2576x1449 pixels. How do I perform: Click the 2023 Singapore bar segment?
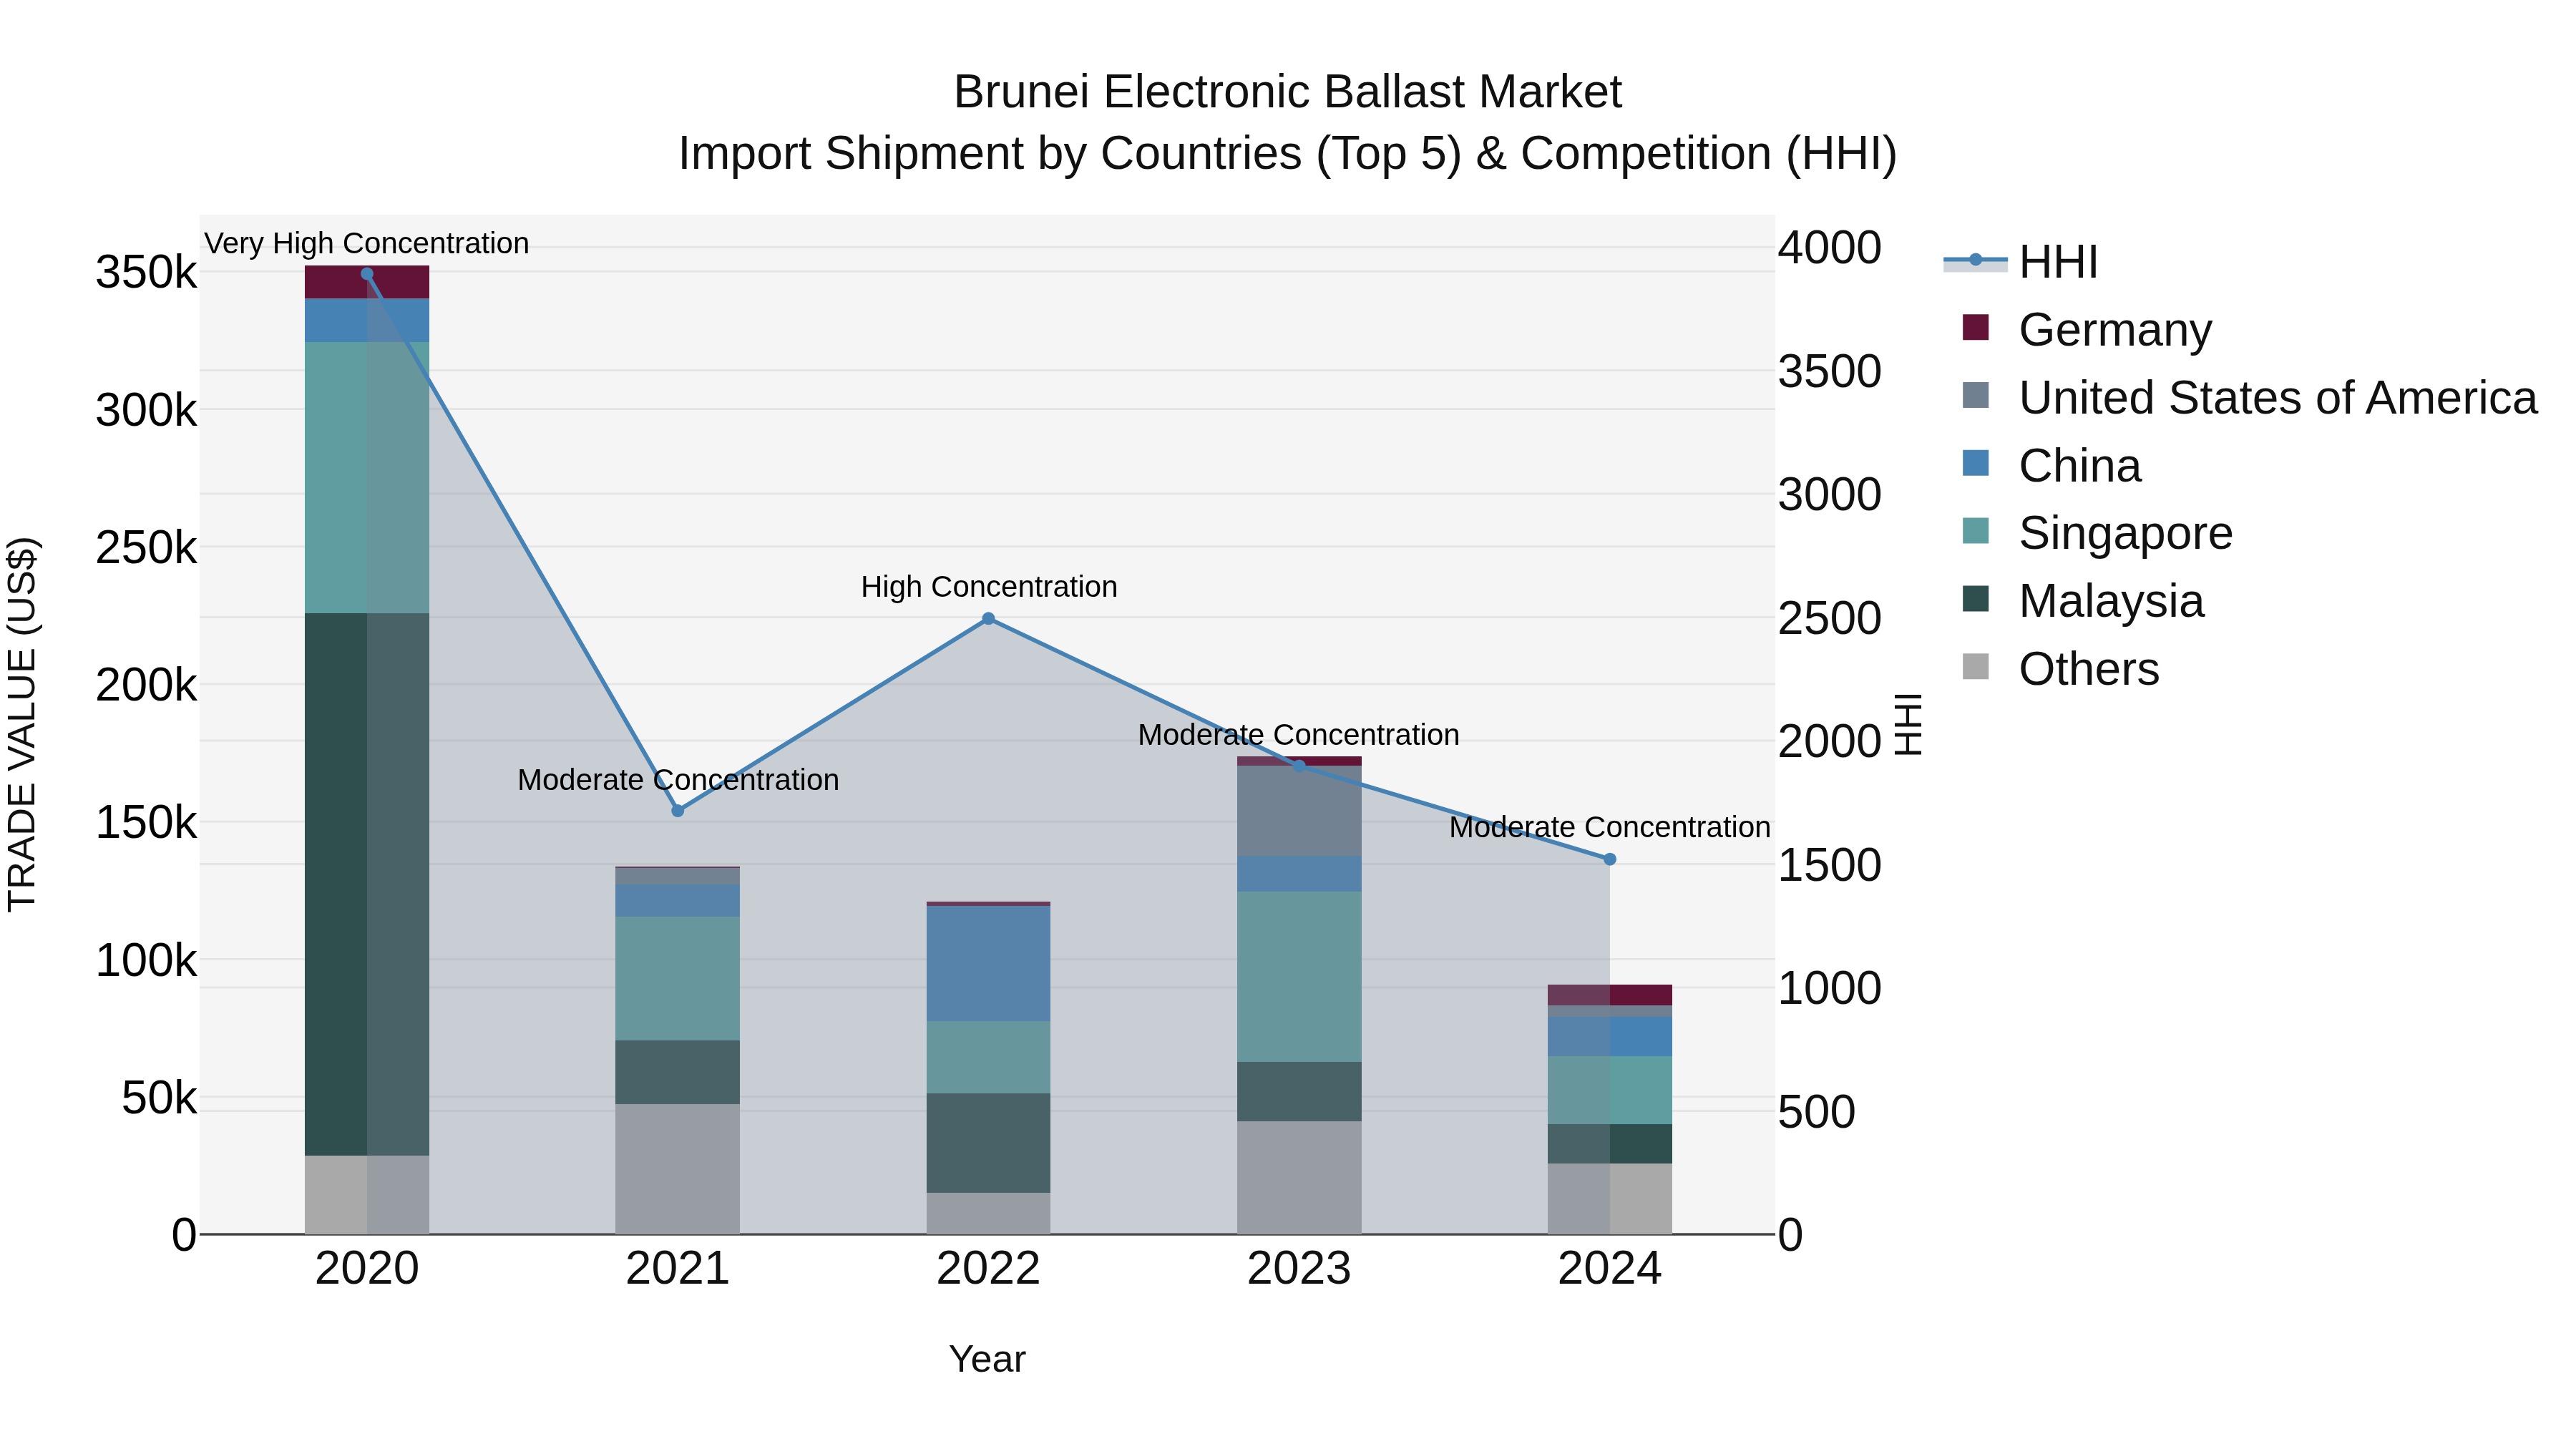[x=1299, y=977]
